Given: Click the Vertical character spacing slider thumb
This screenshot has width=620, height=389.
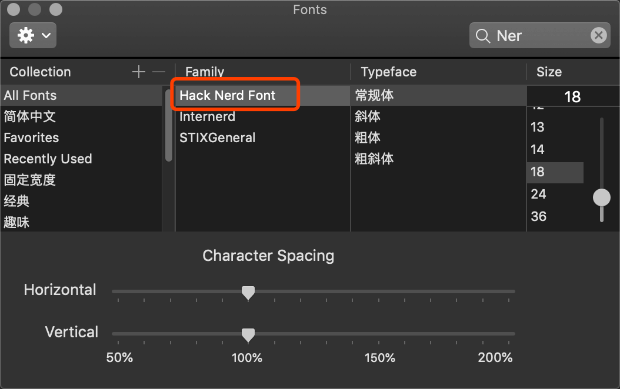Looking at the screenshot, I should 248,335.
